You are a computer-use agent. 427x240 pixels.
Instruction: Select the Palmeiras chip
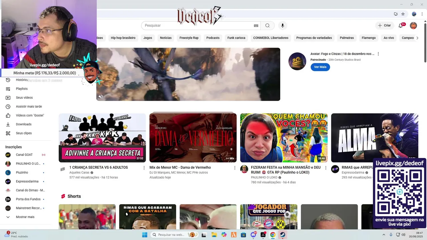pyautogui.click(x=347, y=38)
